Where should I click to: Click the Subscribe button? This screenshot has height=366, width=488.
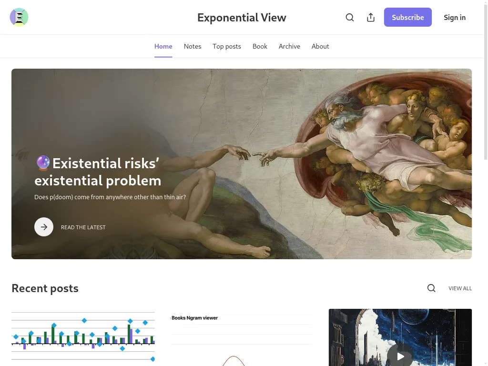tap(408, 17)
